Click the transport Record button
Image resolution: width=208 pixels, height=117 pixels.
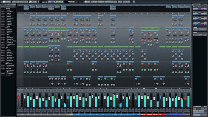(62, 1)
